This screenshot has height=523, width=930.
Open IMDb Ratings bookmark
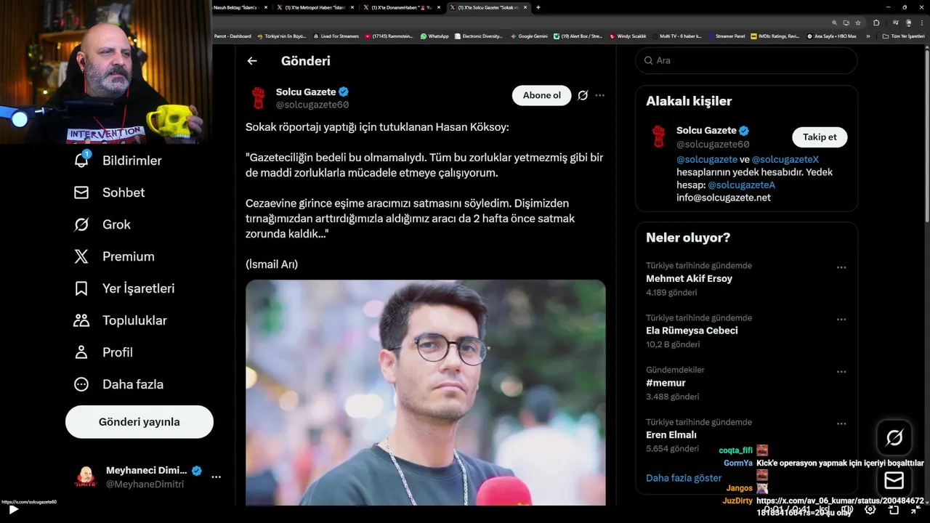775,36
